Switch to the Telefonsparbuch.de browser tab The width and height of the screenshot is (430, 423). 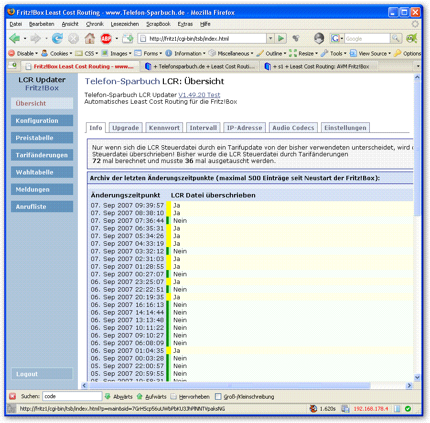tap(200, 66)
